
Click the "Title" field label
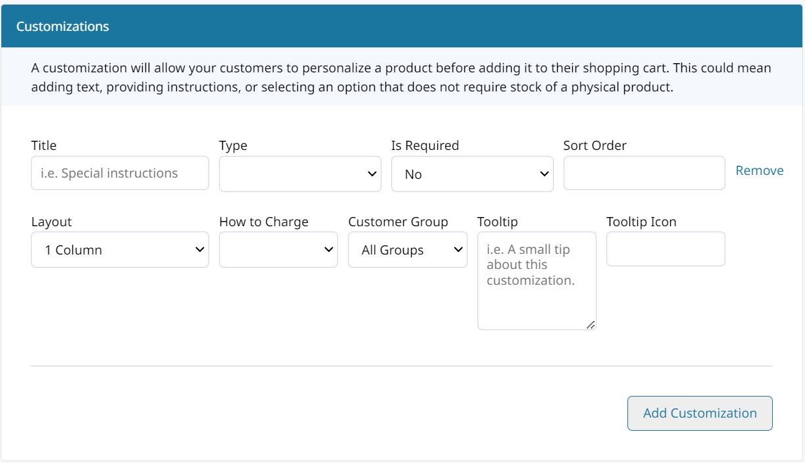click(x=44, y=145)
